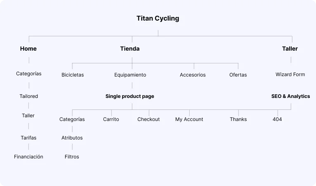Viewport: 316px width, 186px height.
Task: Select the Tienda node
Action: [130, 49]
